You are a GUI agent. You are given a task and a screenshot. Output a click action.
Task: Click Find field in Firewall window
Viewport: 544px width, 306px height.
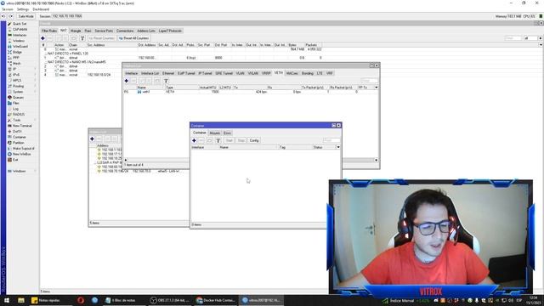pos(513,38)
